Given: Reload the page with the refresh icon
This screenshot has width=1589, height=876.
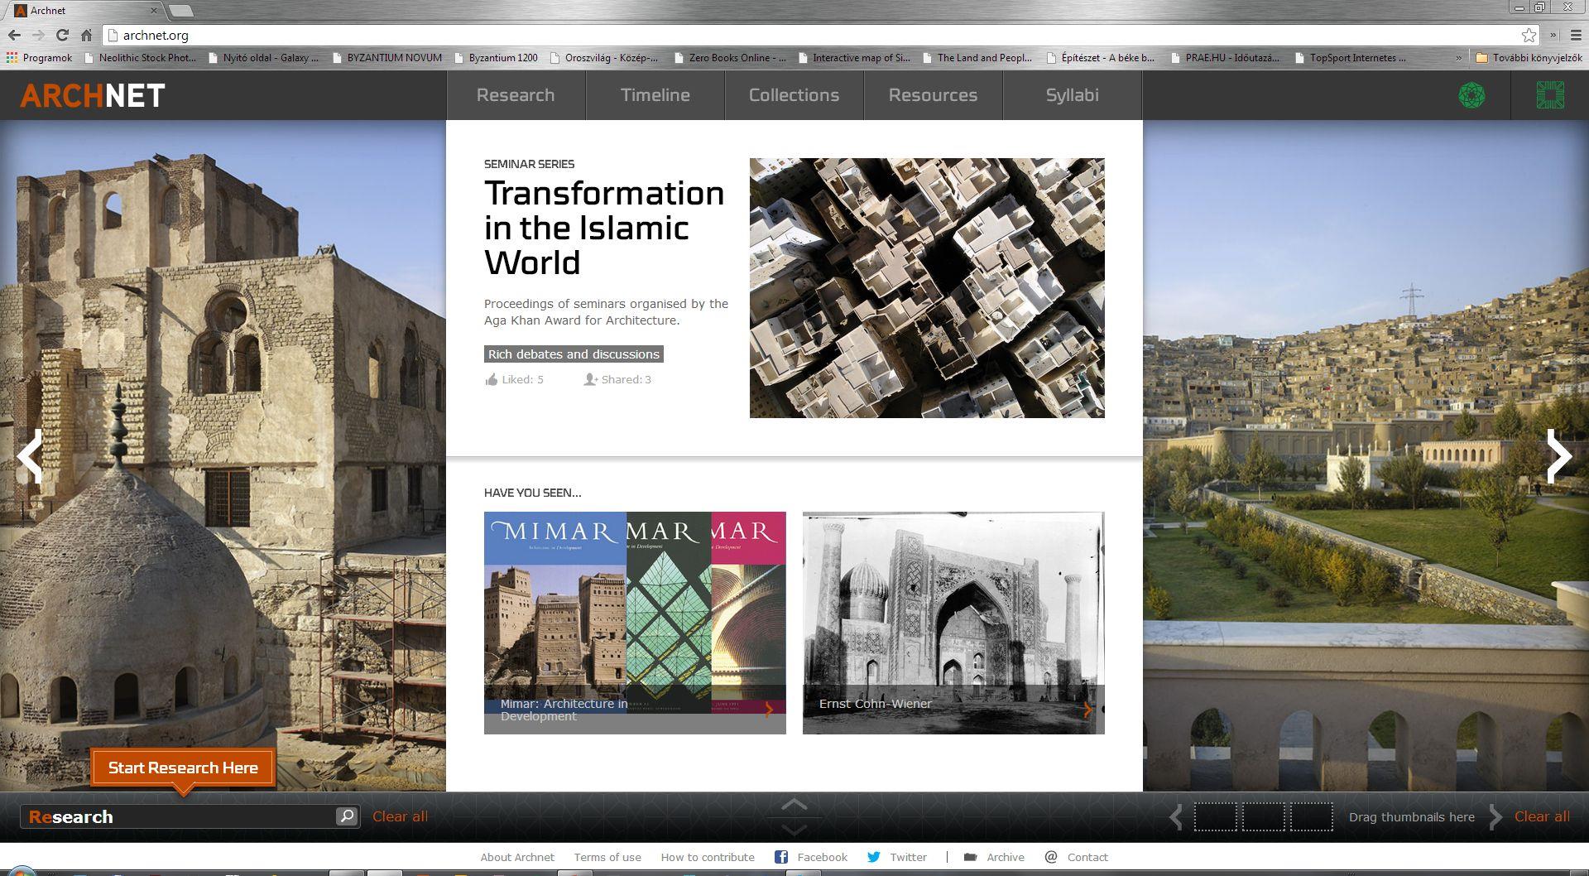Looking at the screenshot, I should (62, 35).
